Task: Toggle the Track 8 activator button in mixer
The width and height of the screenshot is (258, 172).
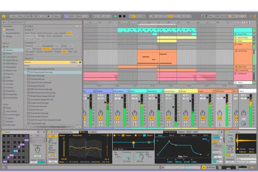Action: coord(135,118)
